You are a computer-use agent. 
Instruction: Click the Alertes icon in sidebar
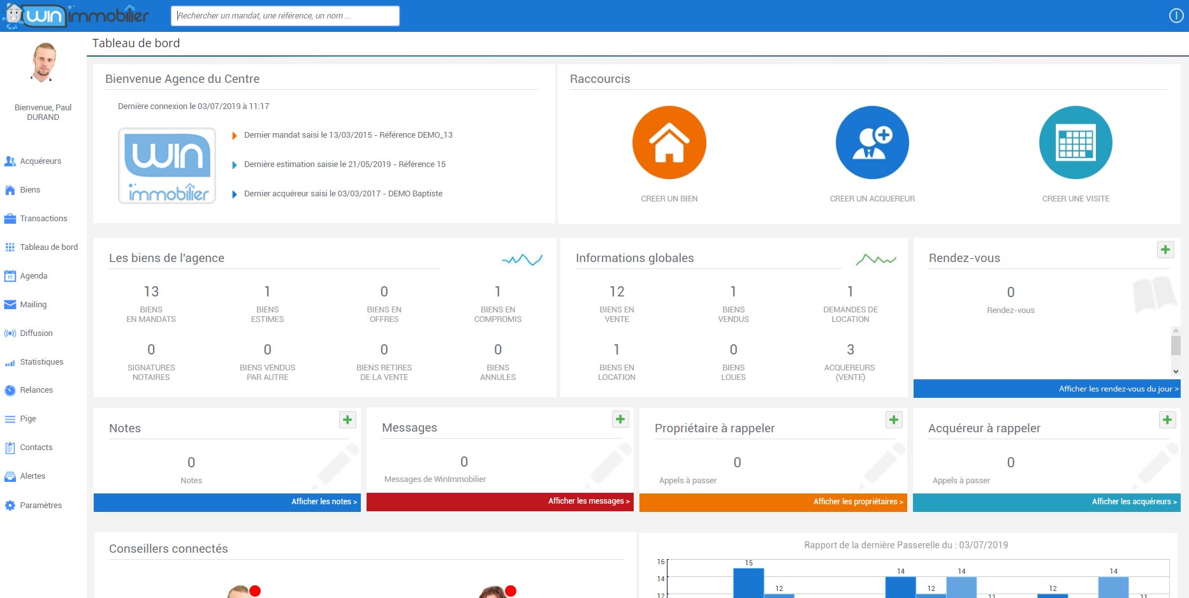[10, 476]
